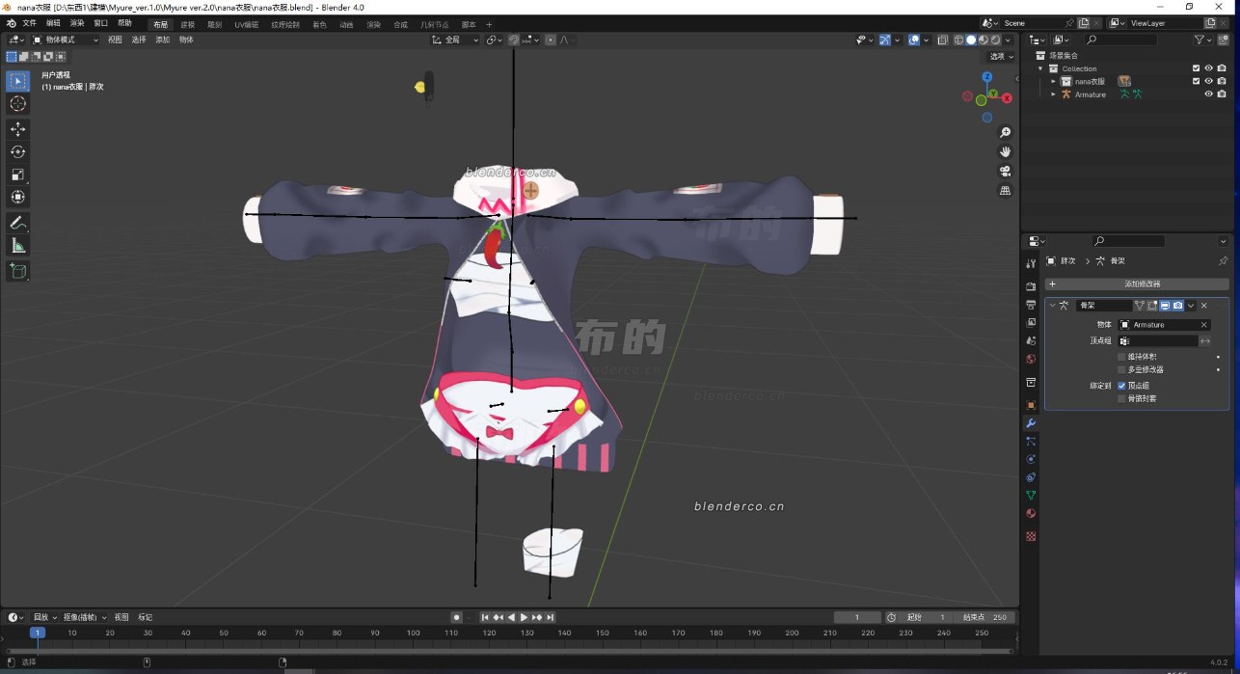Screen dimensions: 1240x674
Task: Enable 多重修改器 checkbox
Action: (x=1121, y=369)
